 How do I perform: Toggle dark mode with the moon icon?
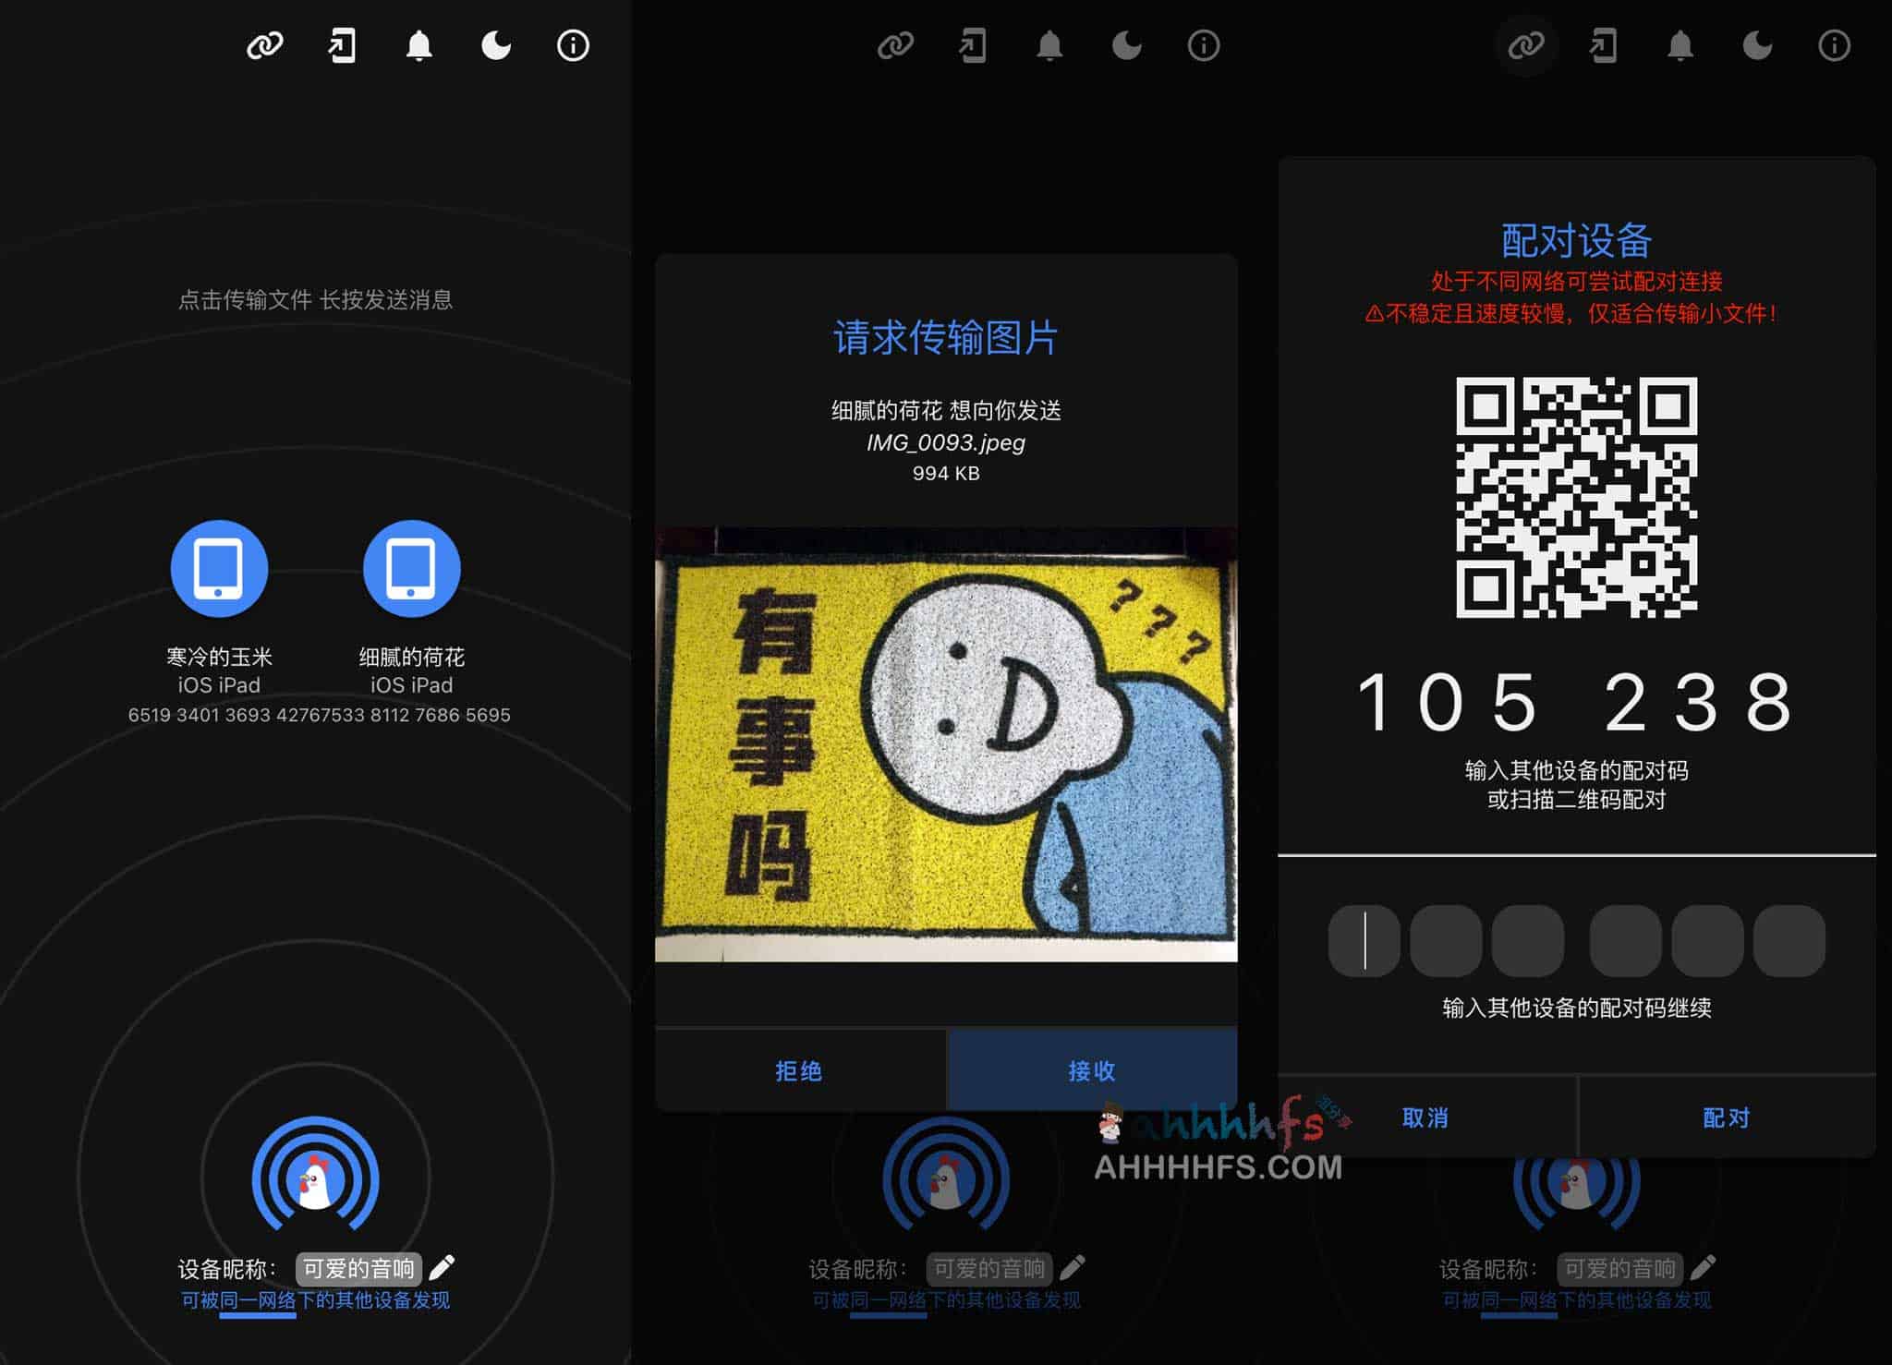point(495,45)
